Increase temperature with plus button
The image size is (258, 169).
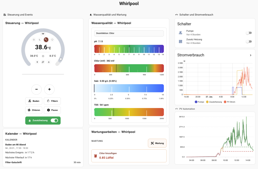point(49,89)
